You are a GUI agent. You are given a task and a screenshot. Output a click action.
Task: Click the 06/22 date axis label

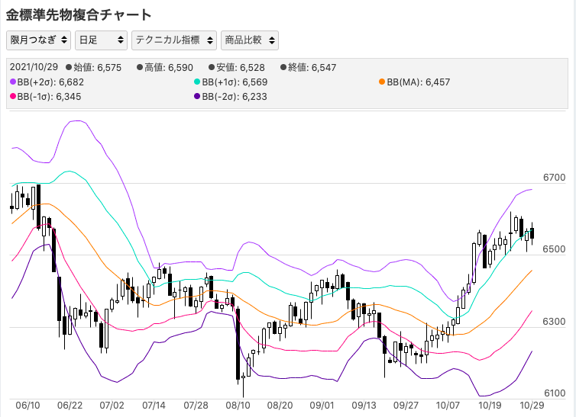70,406
